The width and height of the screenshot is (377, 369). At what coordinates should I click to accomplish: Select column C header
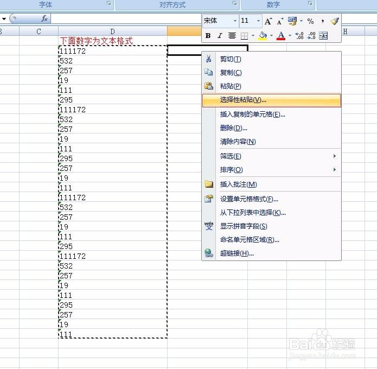pyautogui.click(x=39, y=31)
